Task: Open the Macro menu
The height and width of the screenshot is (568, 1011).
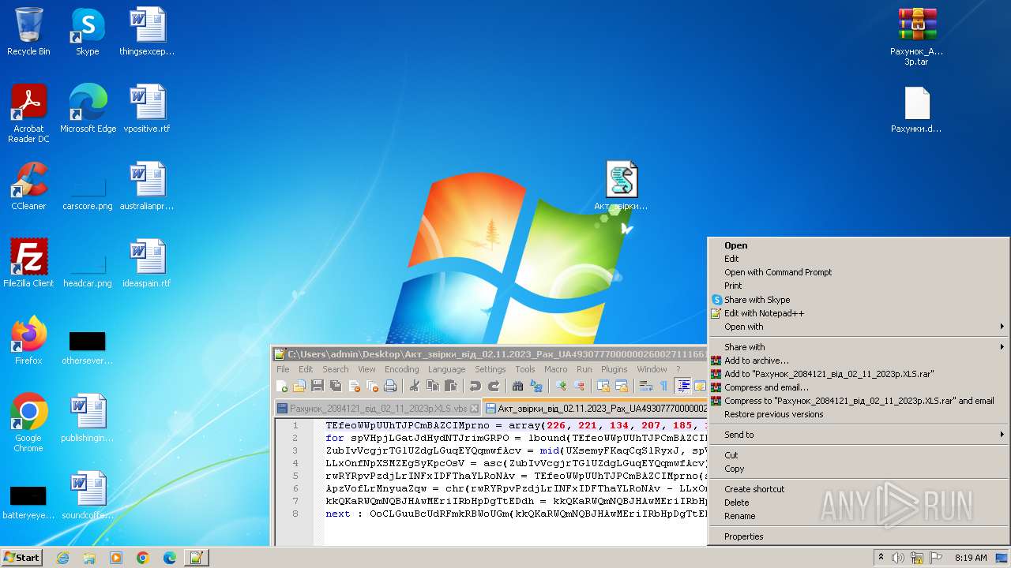Action: pos(555,369)
